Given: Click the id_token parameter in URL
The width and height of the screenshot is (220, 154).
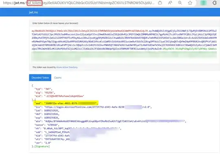Looking at the screenshot, I should tap(35, 3).
